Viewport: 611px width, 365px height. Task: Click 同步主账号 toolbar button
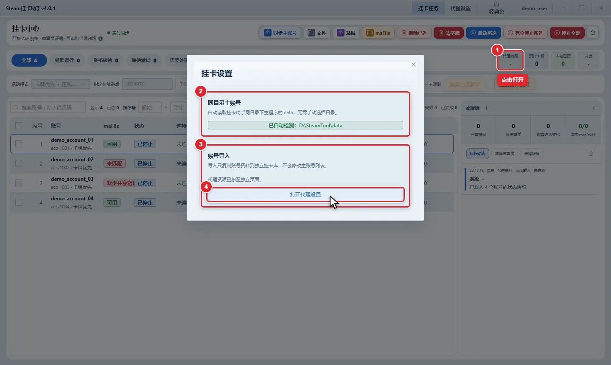(x=280, y=33)
